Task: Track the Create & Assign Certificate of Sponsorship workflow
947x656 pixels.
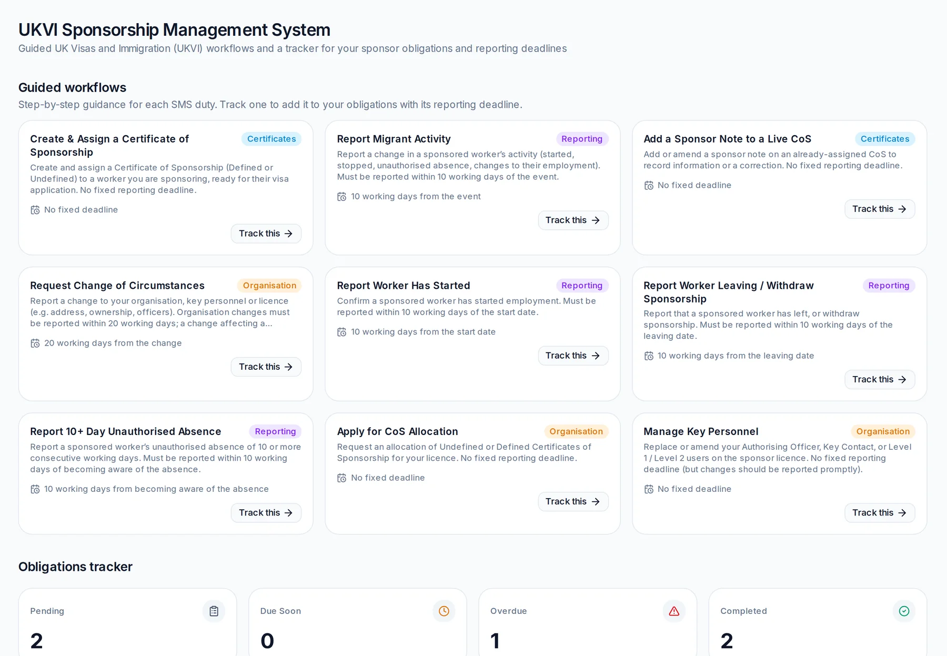Action: pos(266,234)
